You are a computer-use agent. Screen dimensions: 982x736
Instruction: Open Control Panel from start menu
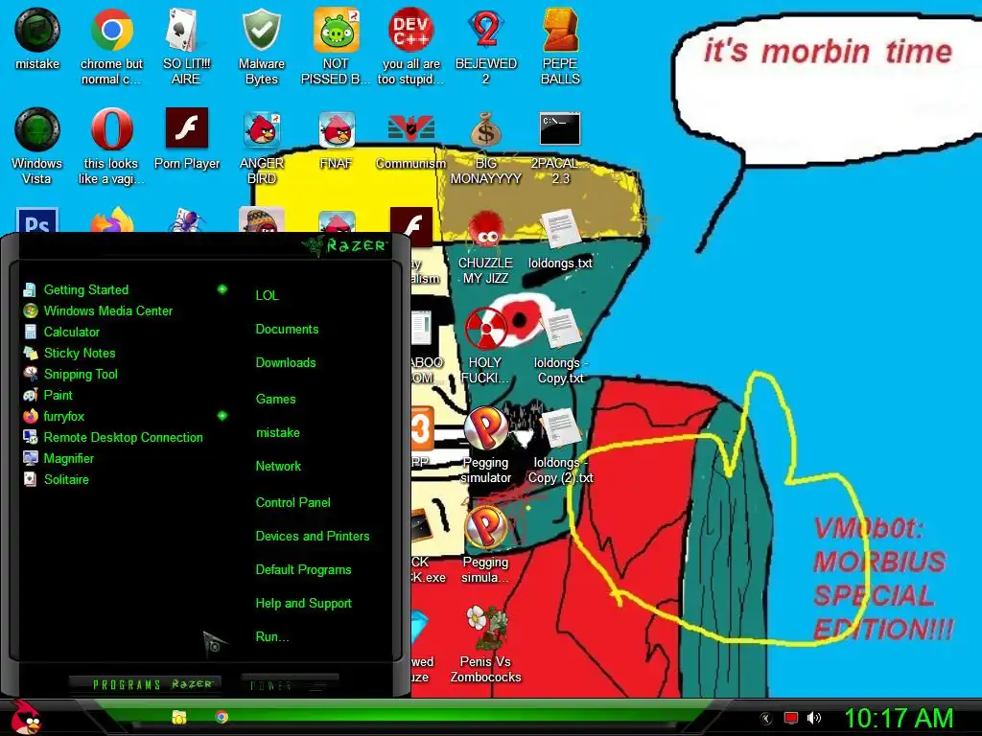pyautogui.click(x=292, y=502)
